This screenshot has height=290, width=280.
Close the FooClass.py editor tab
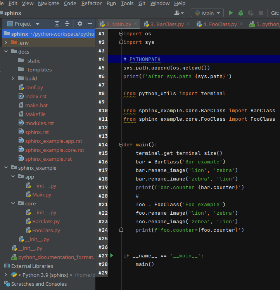click(x=241, y=24)
